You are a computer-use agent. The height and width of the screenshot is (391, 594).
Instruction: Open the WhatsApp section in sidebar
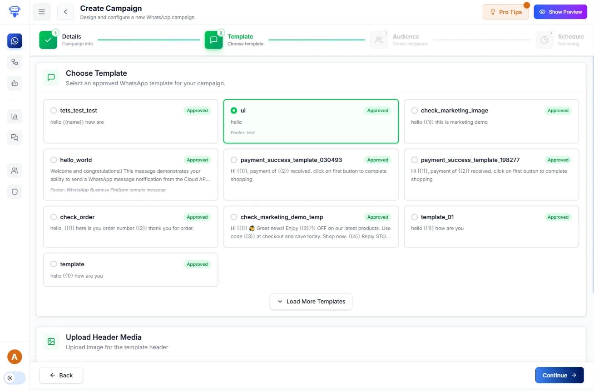15,41
